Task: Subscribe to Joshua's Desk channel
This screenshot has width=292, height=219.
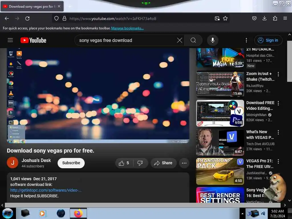Action: coord(71,163)
